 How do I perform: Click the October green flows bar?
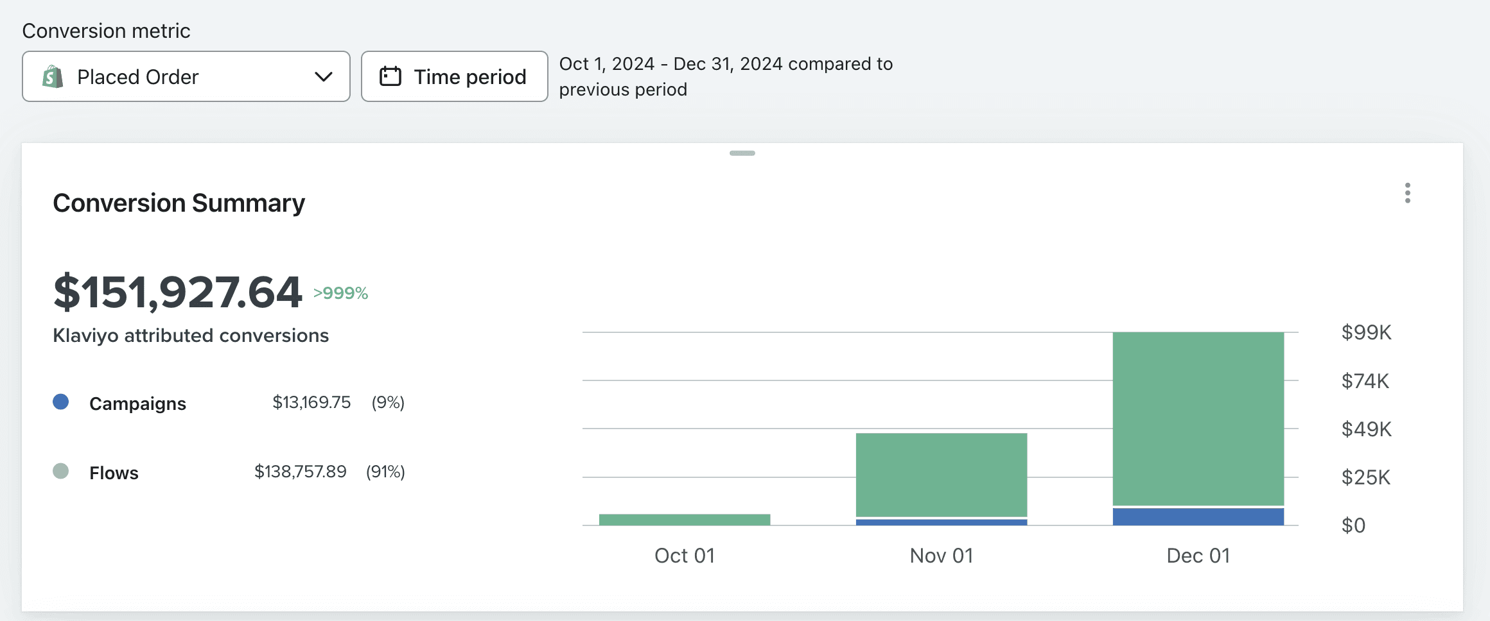pyautogui.click(x=685, y=520)
